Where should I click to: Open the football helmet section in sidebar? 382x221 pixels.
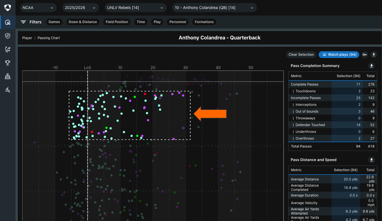pyautogui.click(x=8, y=22)
